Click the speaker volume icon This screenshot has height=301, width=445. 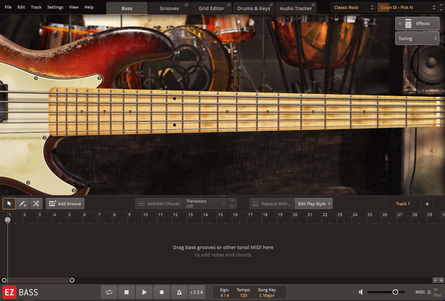click(360, 292)
